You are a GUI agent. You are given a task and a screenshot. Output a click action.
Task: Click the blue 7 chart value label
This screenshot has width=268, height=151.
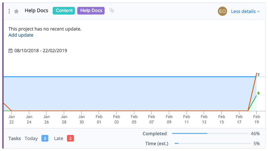(259, 75)
